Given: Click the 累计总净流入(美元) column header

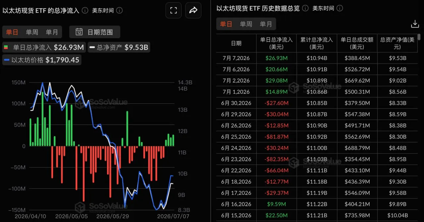Looking at the screenshot, I should (x=317, y=43).
